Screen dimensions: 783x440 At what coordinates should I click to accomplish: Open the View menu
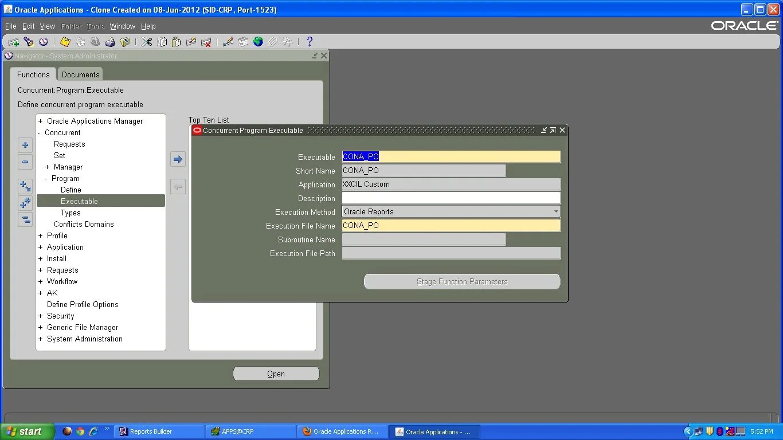[x=48, y=26]
